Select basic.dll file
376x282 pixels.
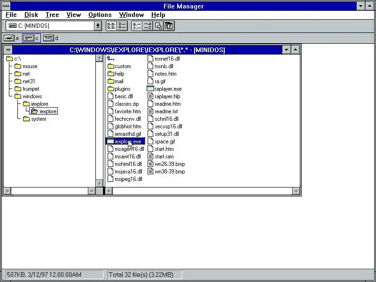(x=120, y=96)
